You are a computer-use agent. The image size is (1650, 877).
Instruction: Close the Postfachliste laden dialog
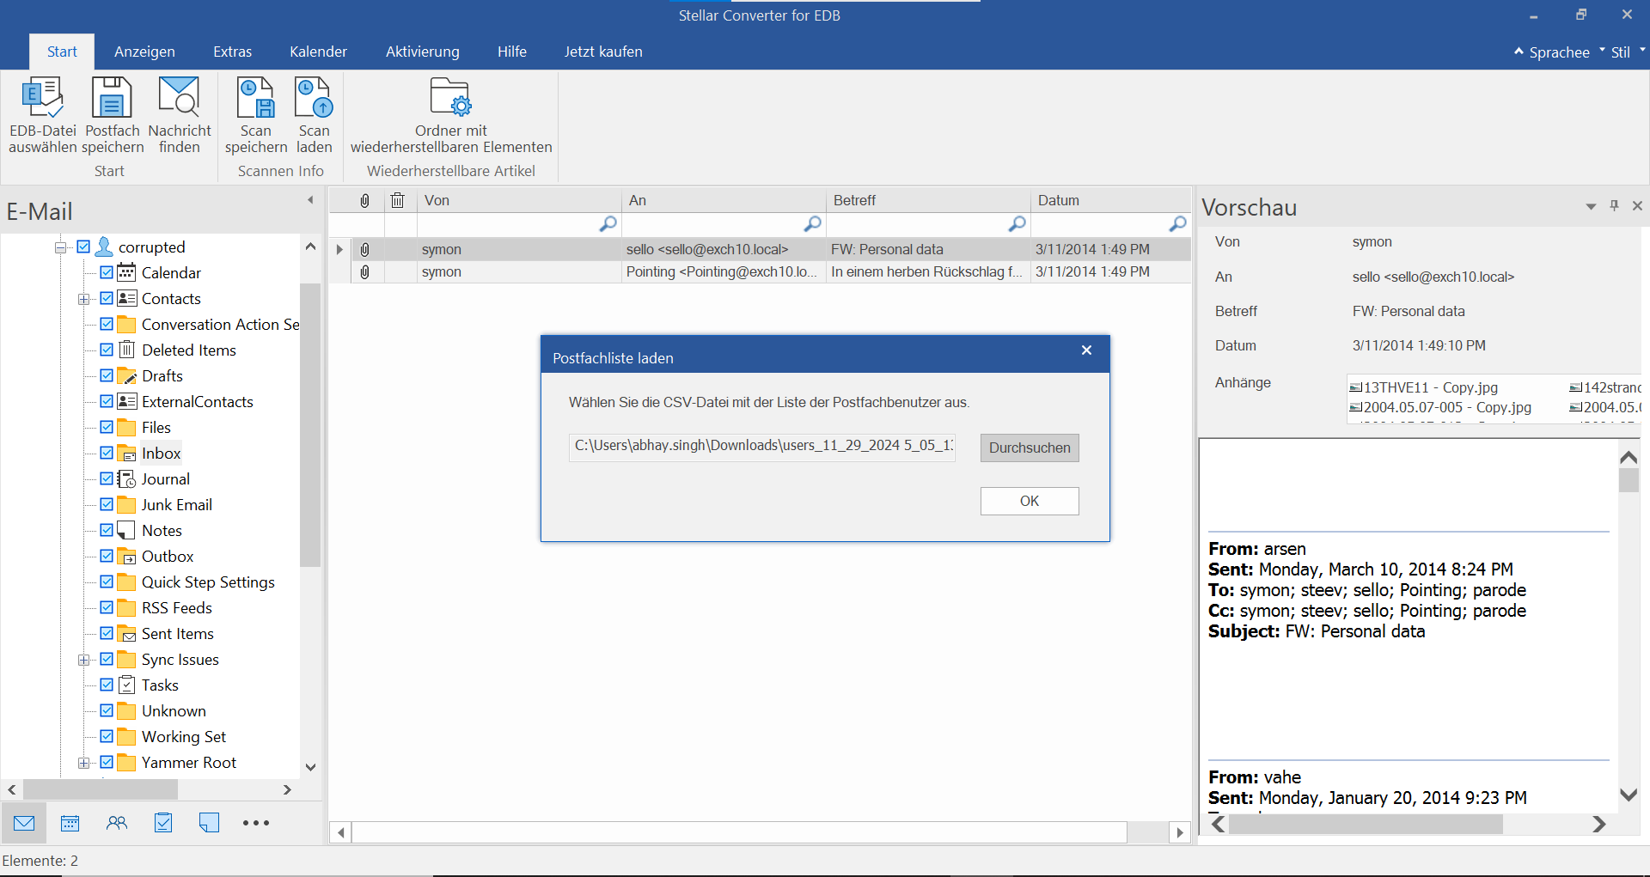tap(1086, 350)
